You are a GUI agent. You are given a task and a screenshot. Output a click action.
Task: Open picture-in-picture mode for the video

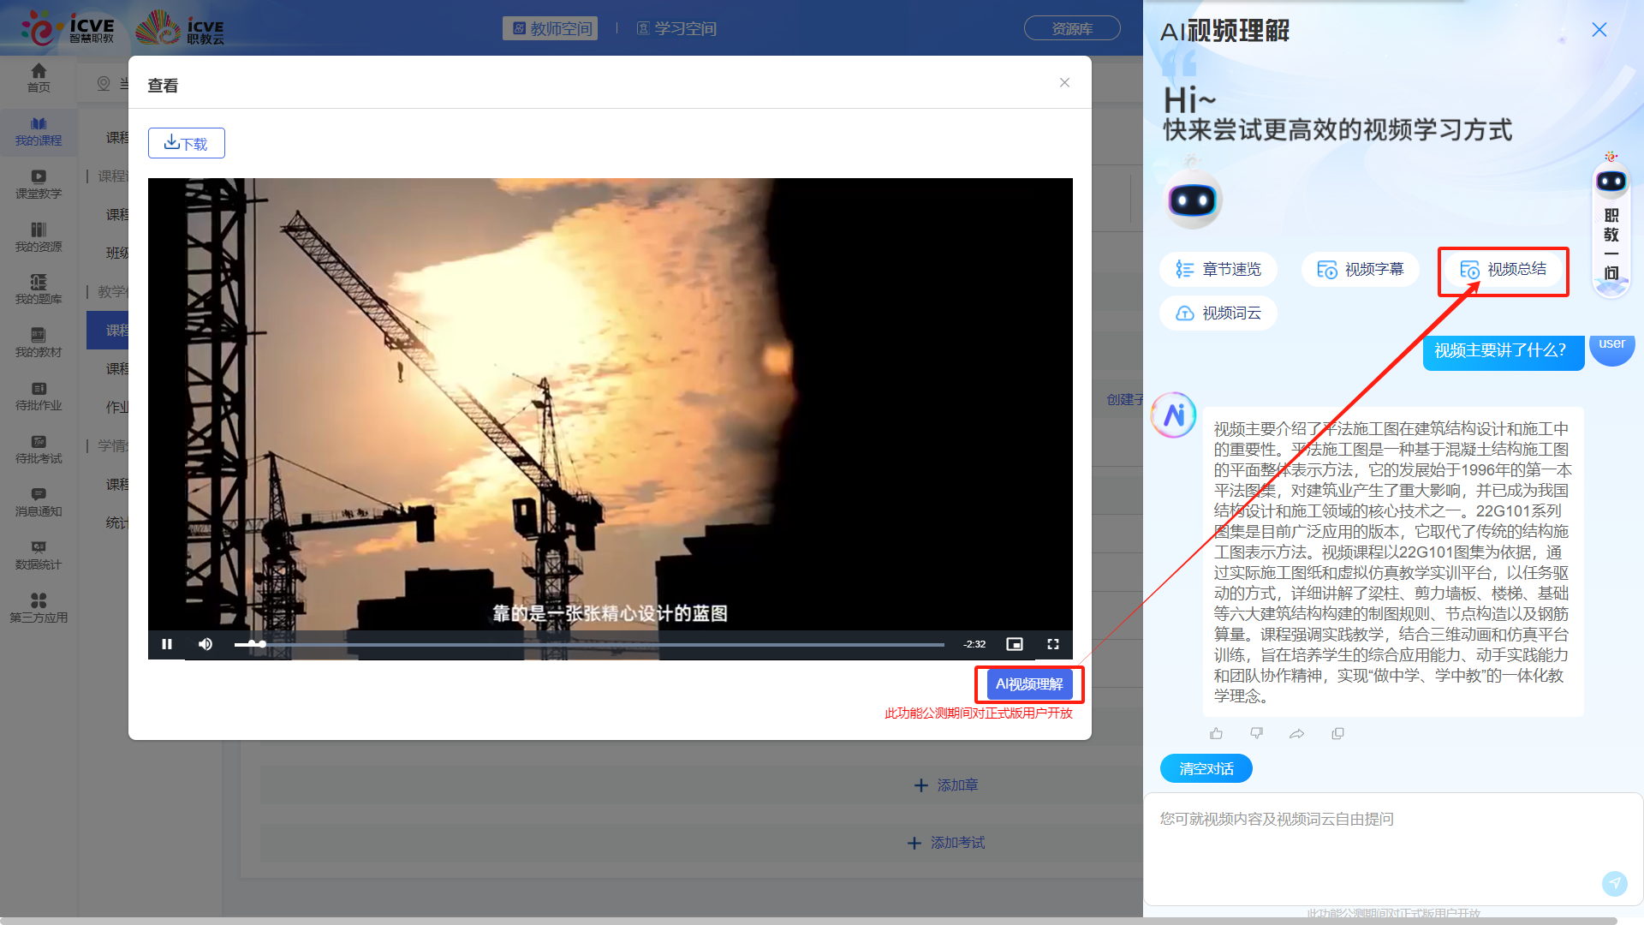(x=1015, y=644)
